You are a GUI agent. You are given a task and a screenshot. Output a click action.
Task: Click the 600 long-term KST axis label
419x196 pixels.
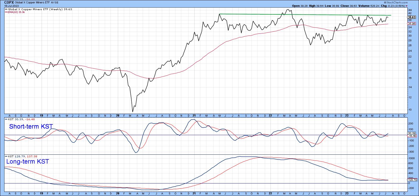click(x=411, y=168)
